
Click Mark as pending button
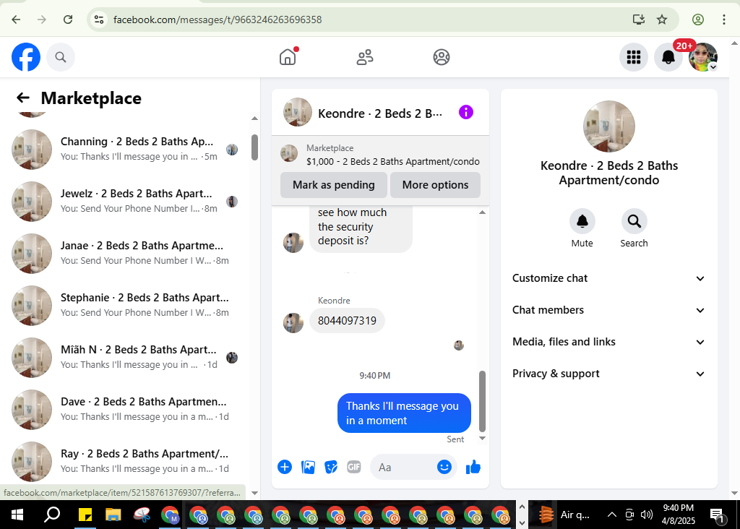coord(334,185)
